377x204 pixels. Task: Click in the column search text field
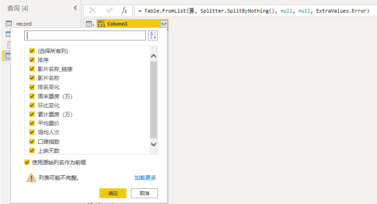(85, 35)
